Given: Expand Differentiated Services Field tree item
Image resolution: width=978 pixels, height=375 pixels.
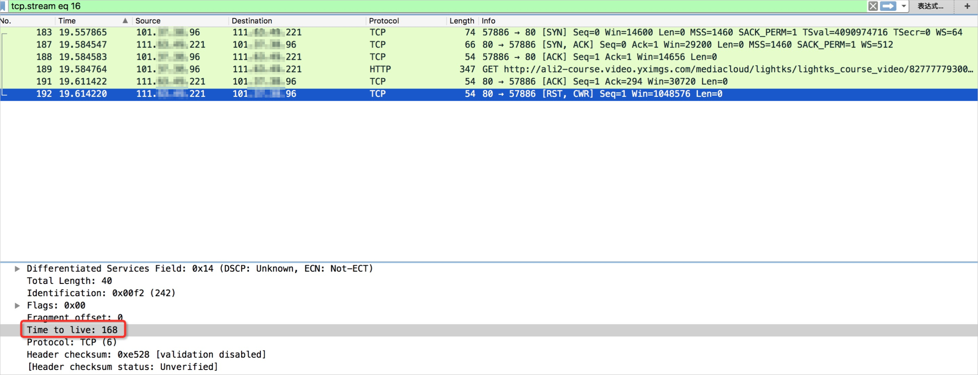Looking at the screenshot, I should tap(17, 269).
